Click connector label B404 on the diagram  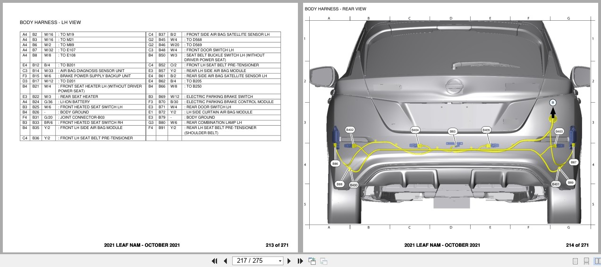click(415, 129)
